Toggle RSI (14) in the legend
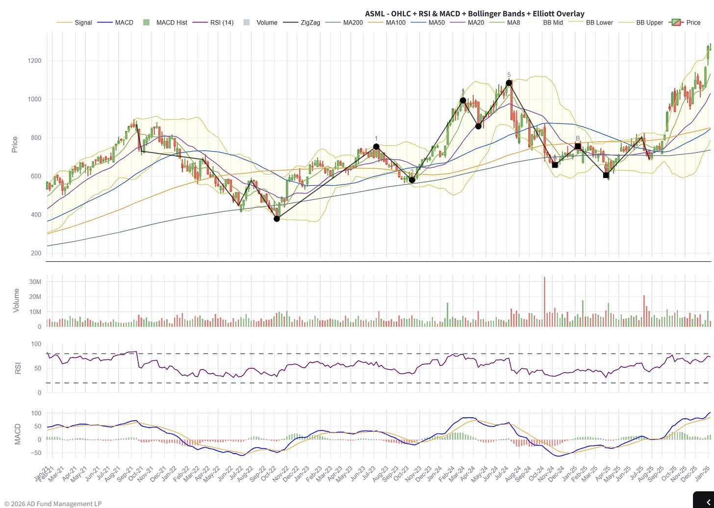The width and height of the screenshot is (714, 508). point(213,23)
